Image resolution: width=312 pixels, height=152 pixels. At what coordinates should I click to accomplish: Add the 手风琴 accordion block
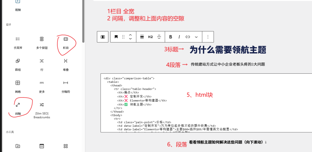[x=18, y=42]
